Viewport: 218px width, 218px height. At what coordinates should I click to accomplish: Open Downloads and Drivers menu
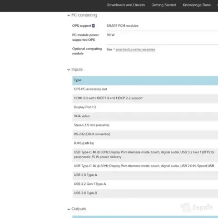tap(126, 5)
